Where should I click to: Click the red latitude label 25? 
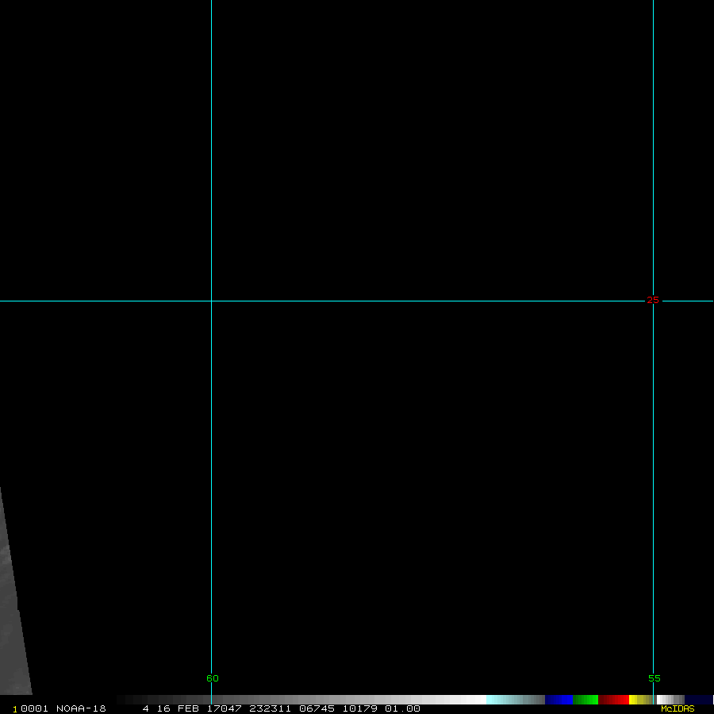click(653, 300)
